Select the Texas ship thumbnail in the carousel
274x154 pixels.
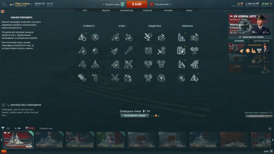[49, 140]
